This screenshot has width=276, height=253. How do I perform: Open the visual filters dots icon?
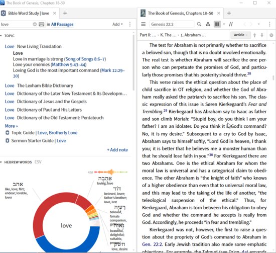(x=208, y=24)
